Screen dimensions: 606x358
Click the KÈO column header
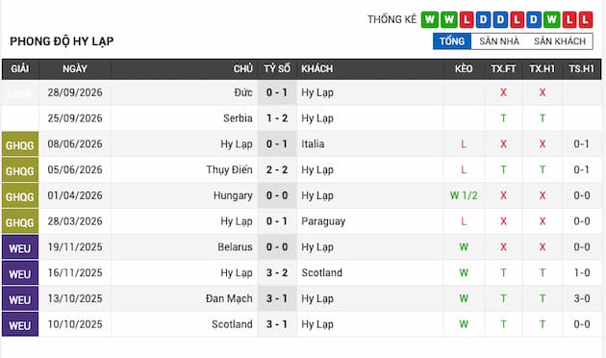(x=464, y=69)
